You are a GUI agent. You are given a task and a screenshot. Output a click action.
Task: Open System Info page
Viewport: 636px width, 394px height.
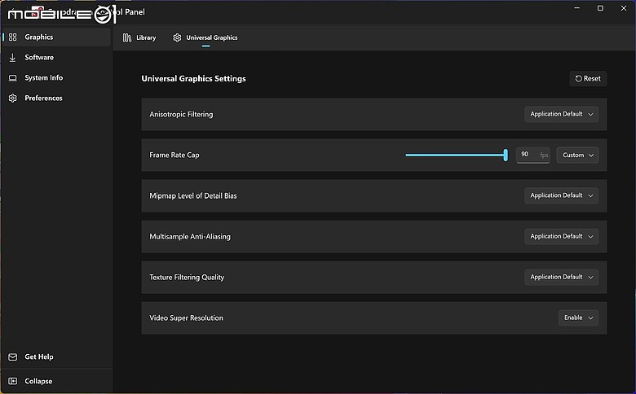click(x=56, y=78)
